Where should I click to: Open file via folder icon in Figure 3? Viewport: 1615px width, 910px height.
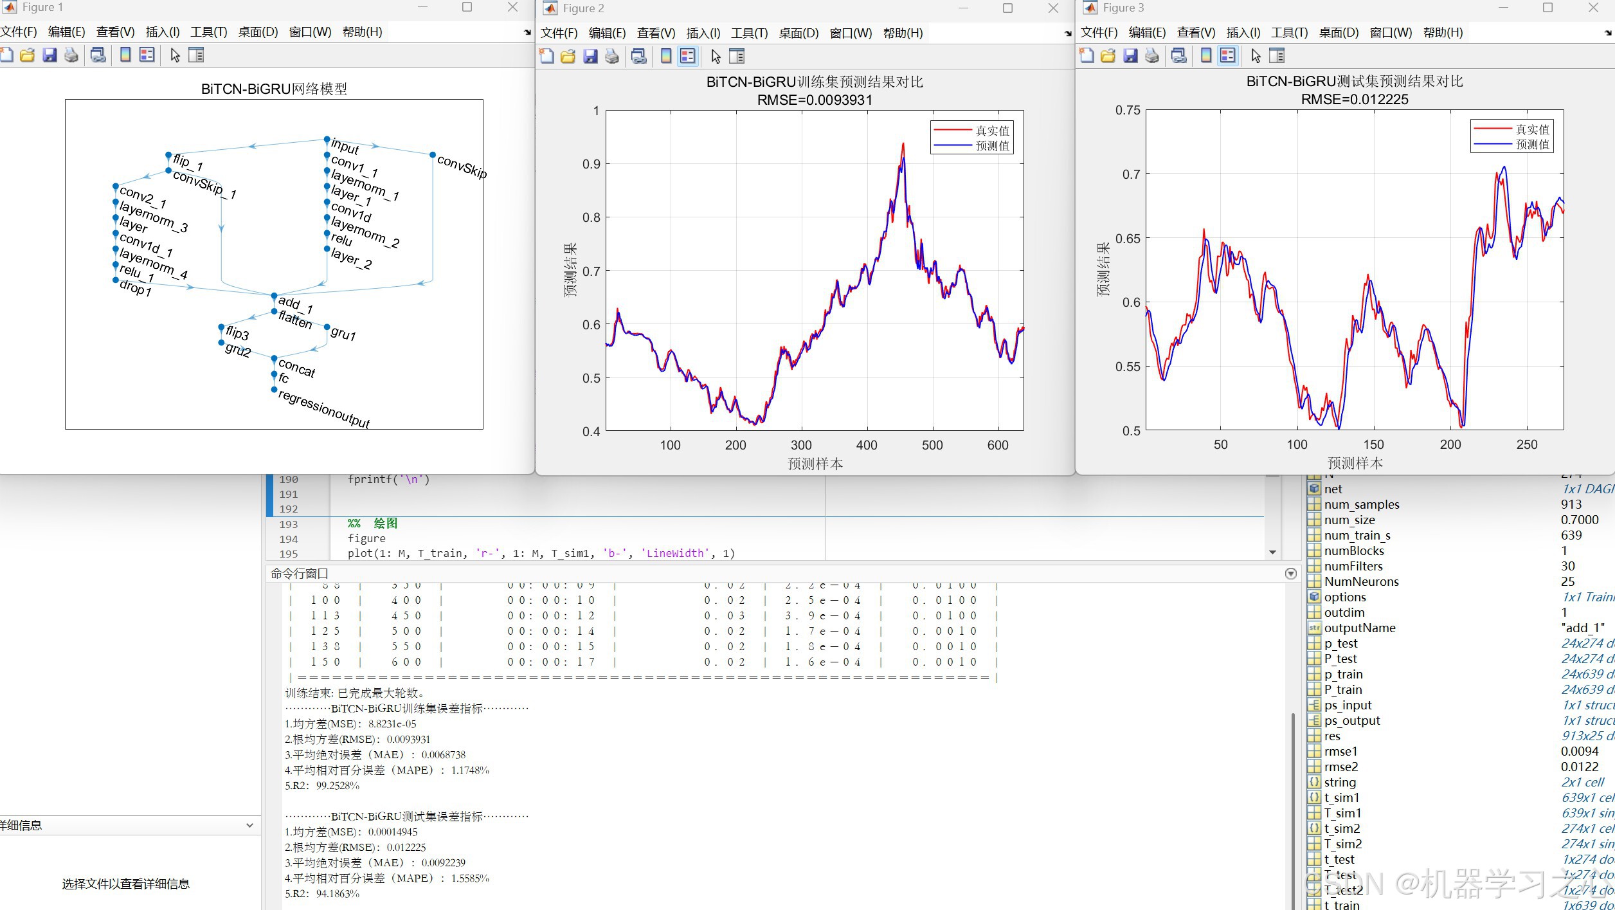point(1108,56)
